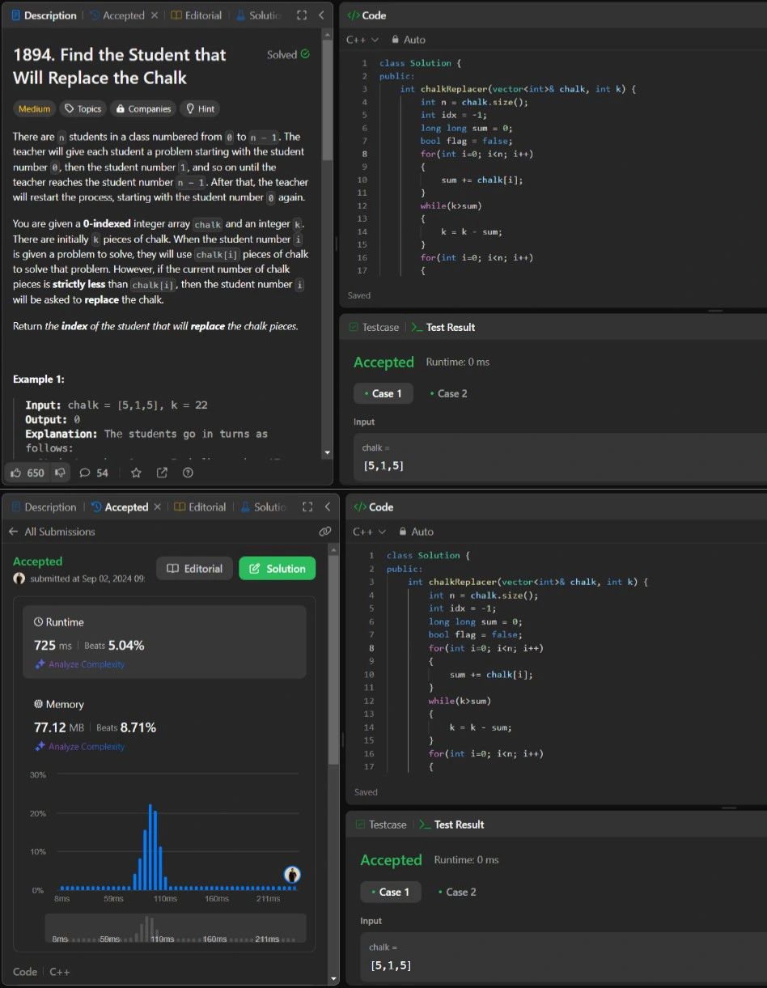Click the thumbs-down dislike icon
Screen dimensions: 767x988
59,473
